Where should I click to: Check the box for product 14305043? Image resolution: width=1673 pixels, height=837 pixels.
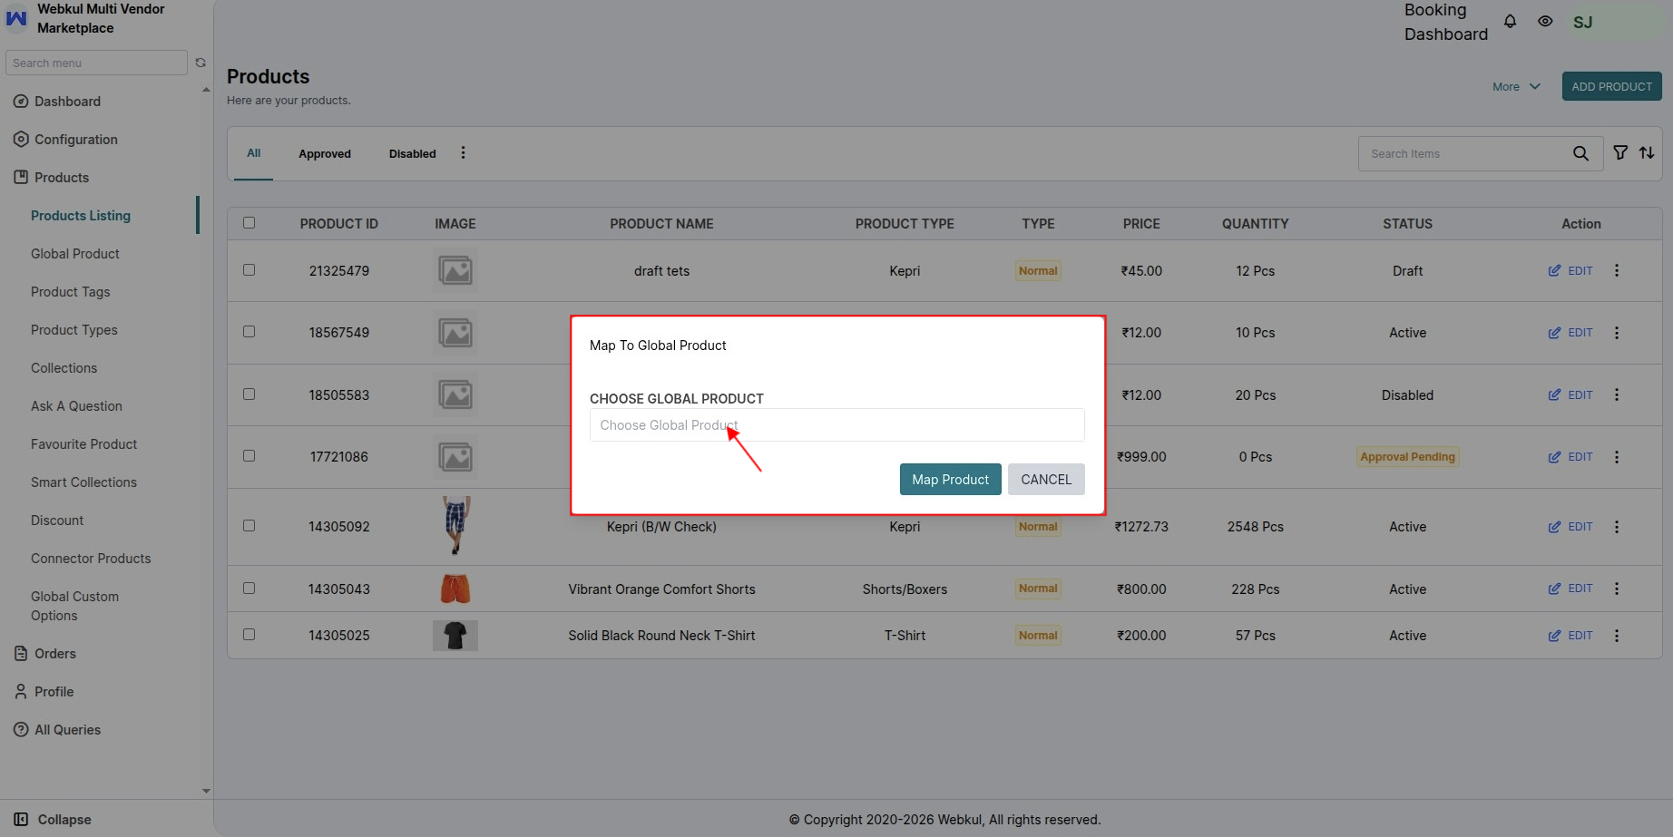(x=249, y=589)
